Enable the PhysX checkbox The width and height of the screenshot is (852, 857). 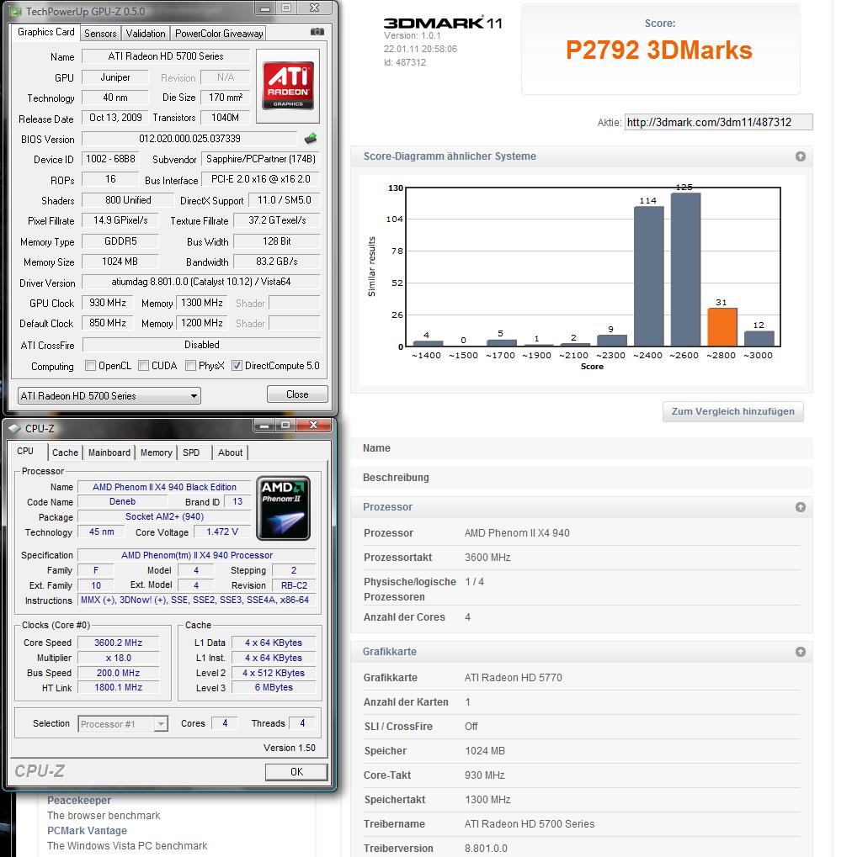(190, 366)
